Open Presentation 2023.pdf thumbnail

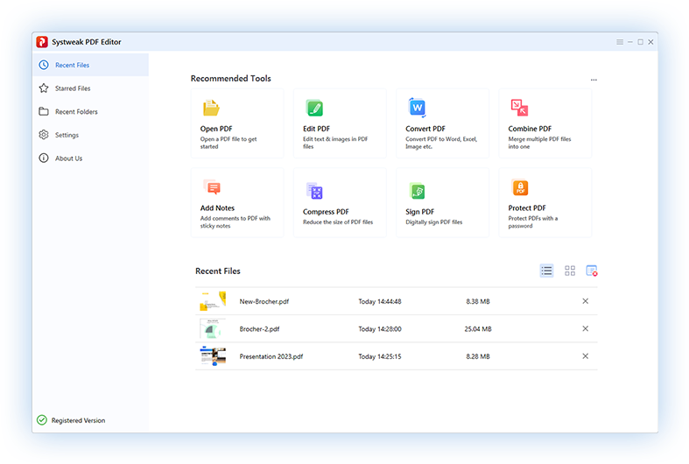tap(213, 356)
